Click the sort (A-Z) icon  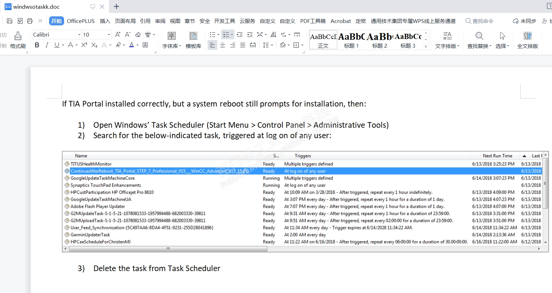pos(273,34)
